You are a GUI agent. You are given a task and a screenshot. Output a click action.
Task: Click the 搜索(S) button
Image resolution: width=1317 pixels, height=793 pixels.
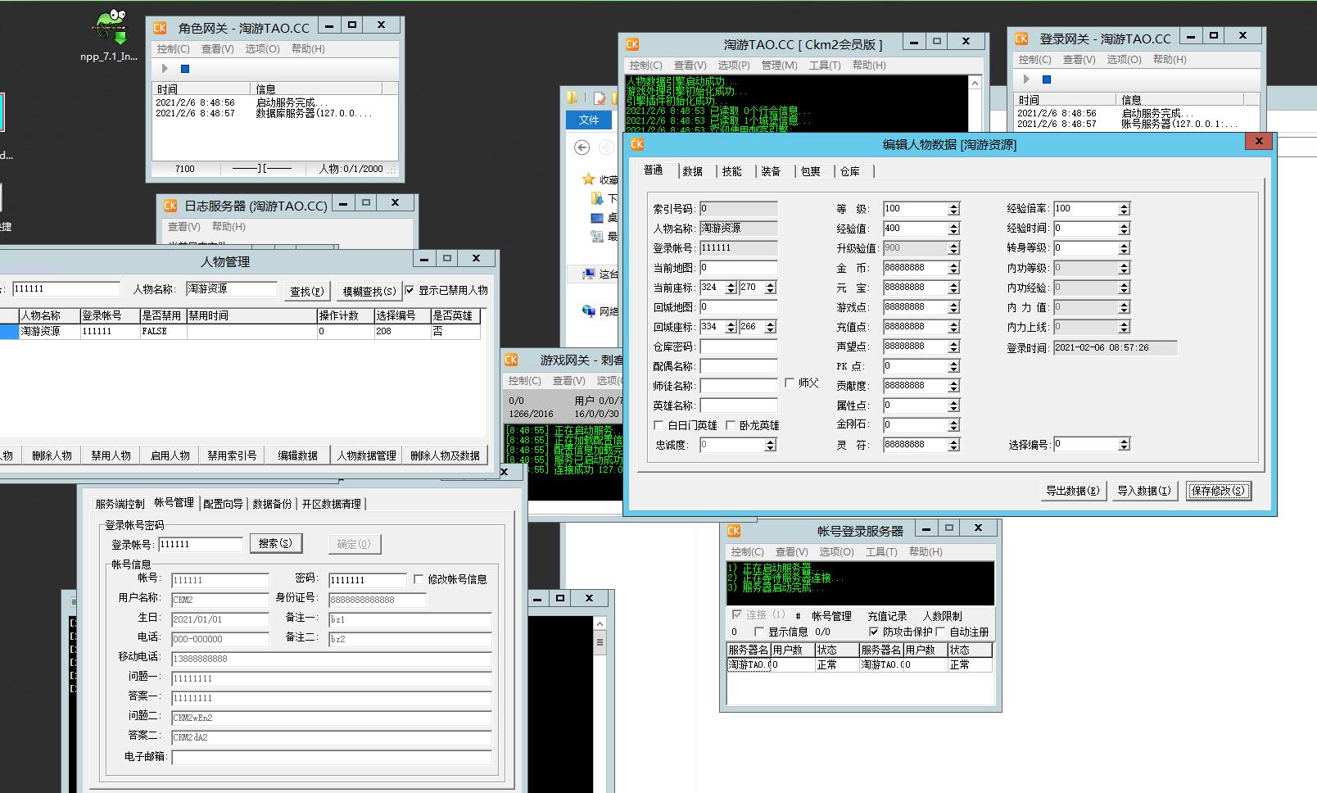275,543
